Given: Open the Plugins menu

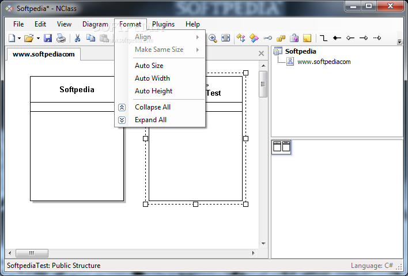Looking at the screenshot, I should coord(164,24).
